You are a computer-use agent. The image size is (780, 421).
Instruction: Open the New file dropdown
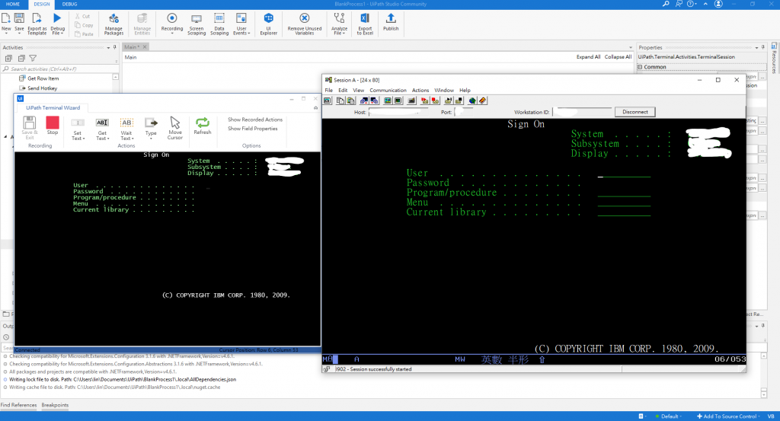coord(6,33)
